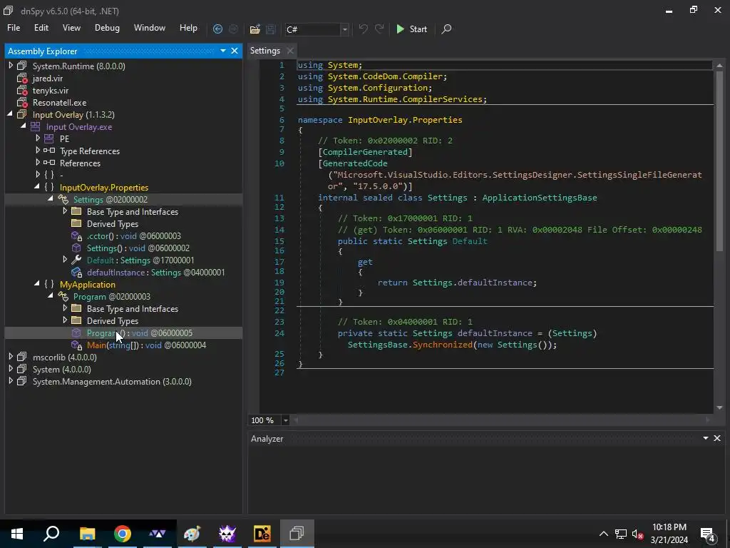
Task: Click the Settings.defaultInstance return statement
Action: tap(457, 283)
